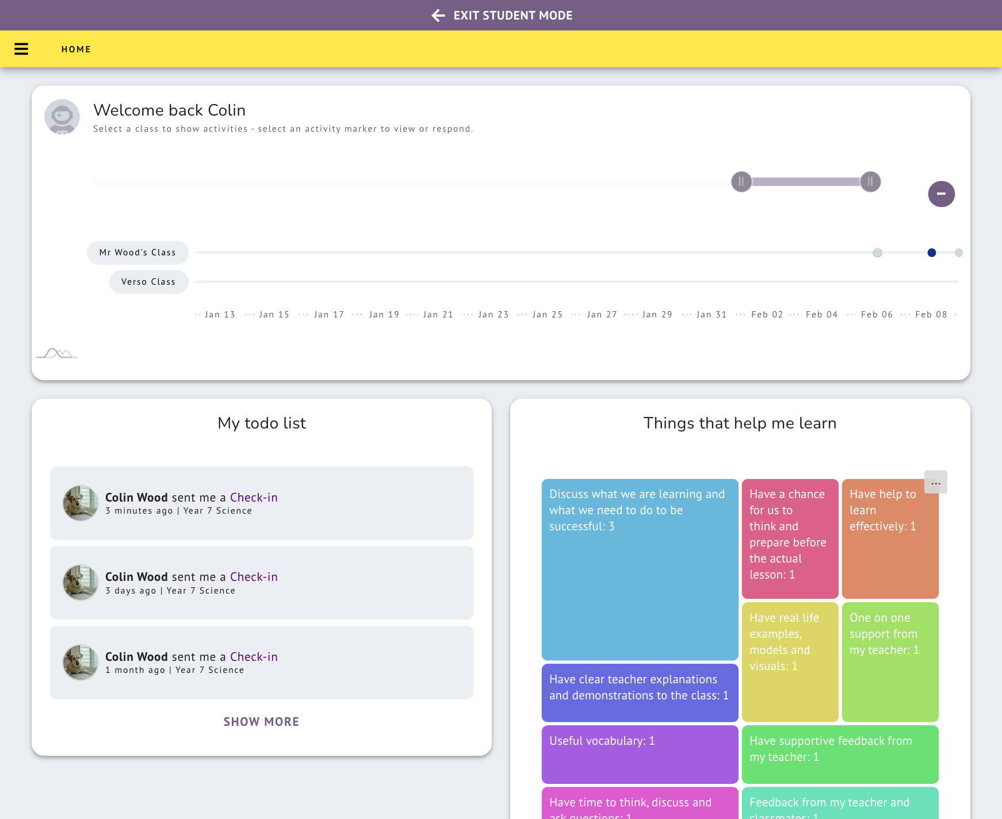Image resolution: width=1002 pixels, height=819 pixels.
Task: Click '3 minutes ago | Year 7 Science' text
Action: pos(178,511)
